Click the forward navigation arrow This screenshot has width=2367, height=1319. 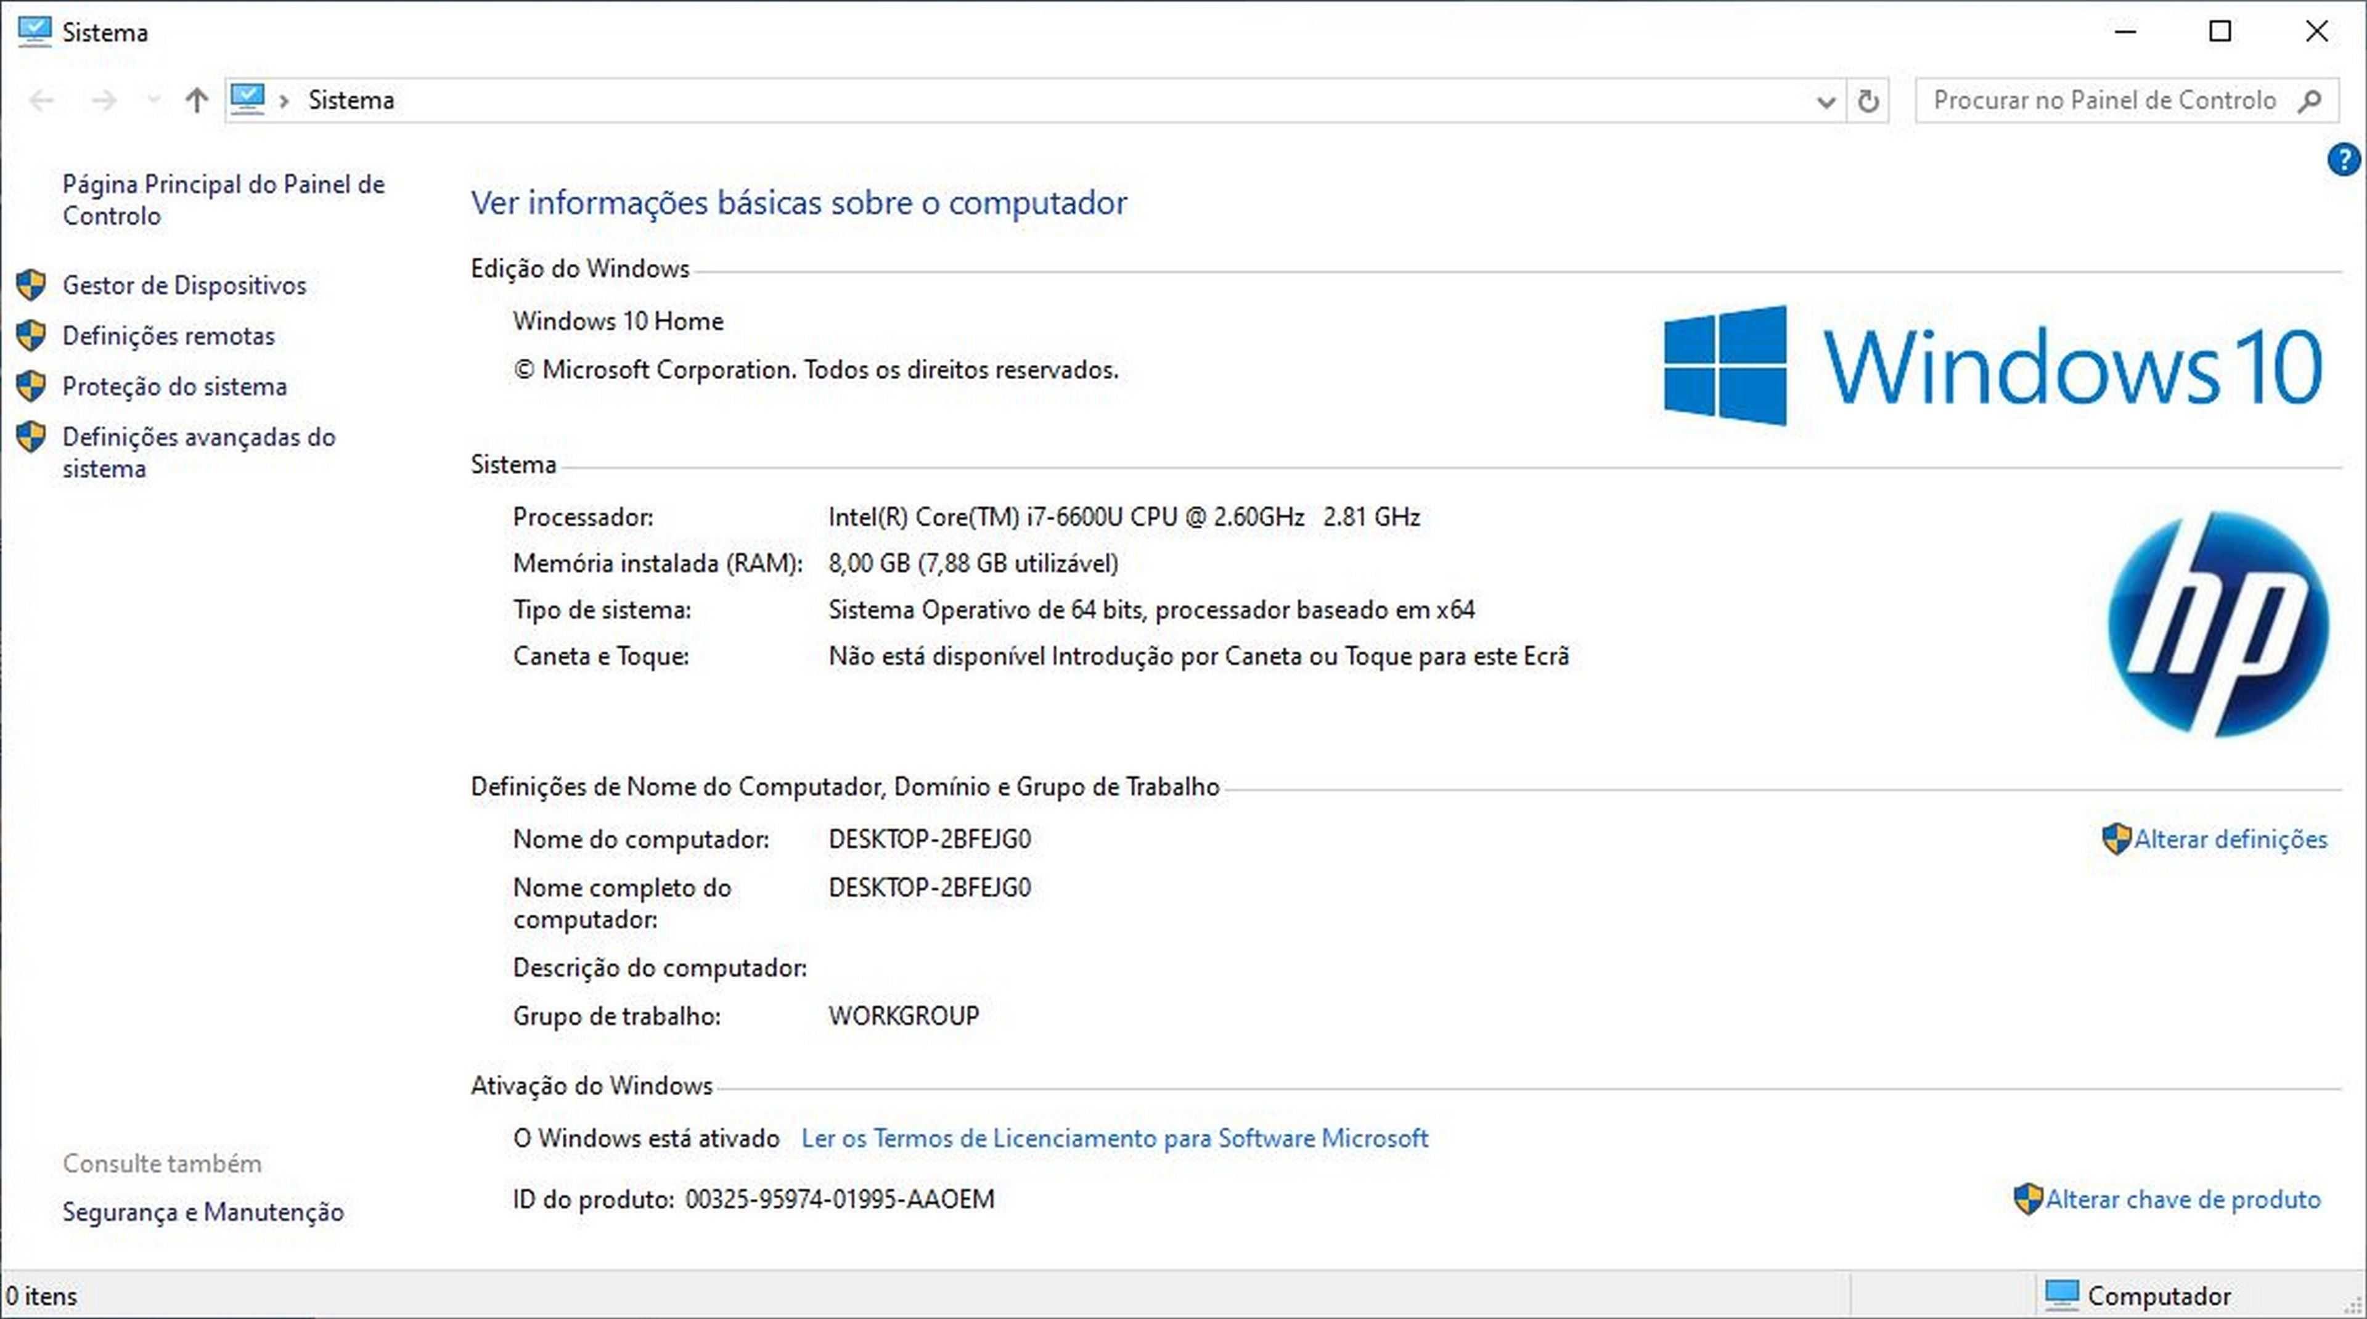[x=104, y=100]
